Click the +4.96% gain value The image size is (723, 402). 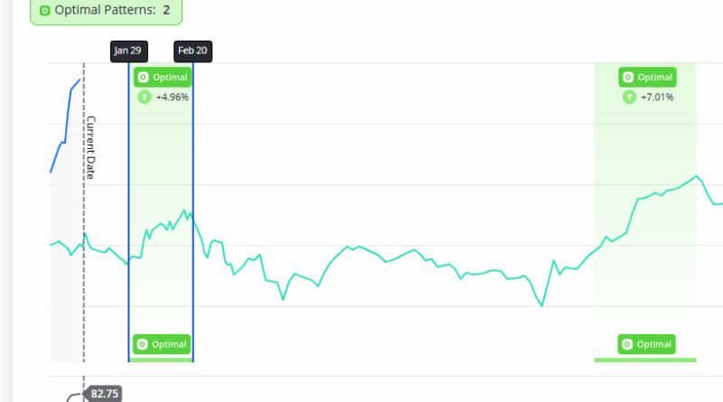click(172, 97)
